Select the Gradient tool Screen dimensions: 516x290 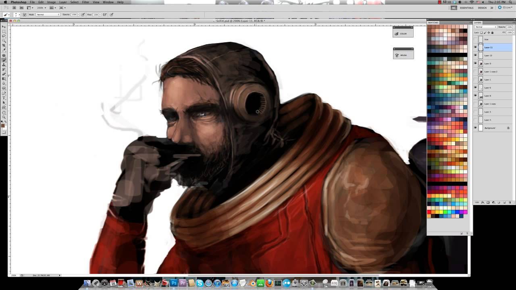[3, 79]
